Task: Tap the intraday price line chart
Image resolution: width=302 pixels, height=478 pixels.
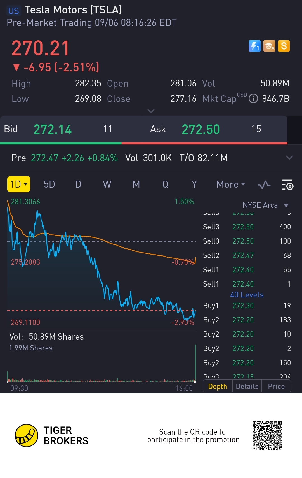Action: tap(101, 264)
